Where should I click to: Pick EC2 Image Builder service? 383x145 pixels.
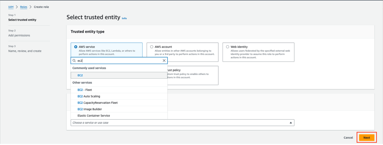coord(89,109)
